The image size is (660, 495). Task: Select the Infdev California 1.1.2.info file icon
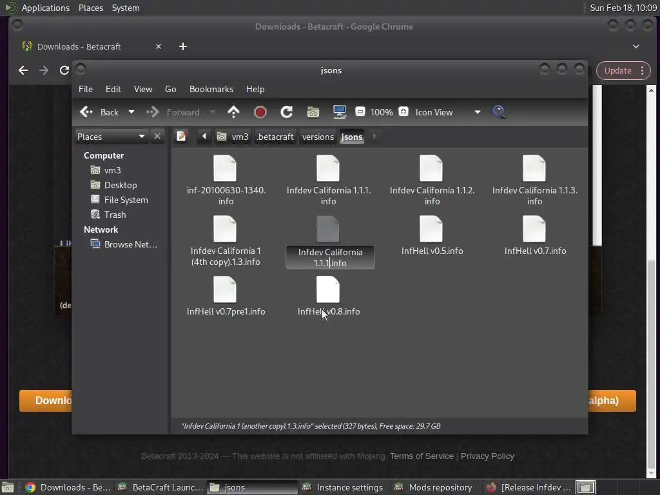click(431, 168)
